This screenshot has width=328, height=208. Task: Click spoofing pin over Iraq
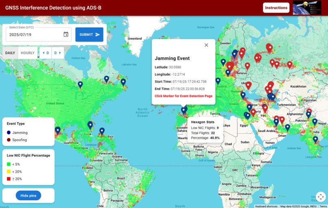tap(265, 108)
